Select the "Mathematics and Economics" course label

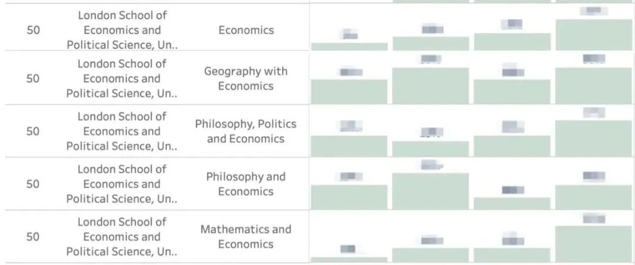tap(246, 237)
